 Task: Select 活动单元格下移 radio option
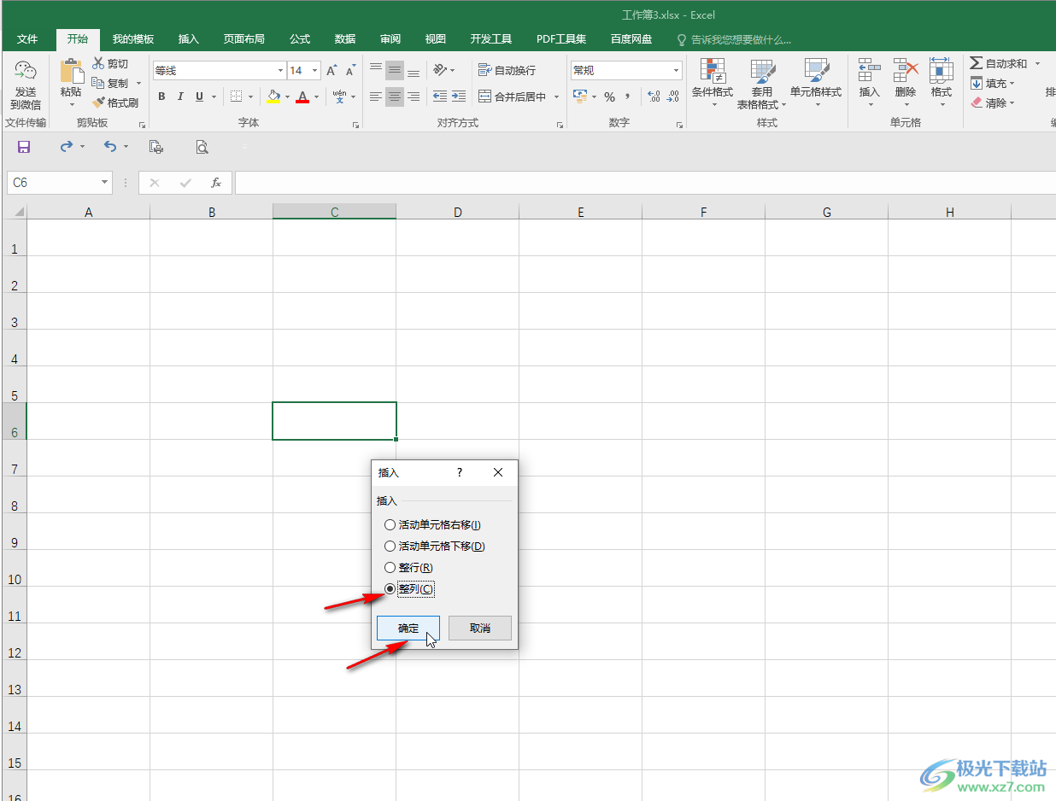pos(435,547)
